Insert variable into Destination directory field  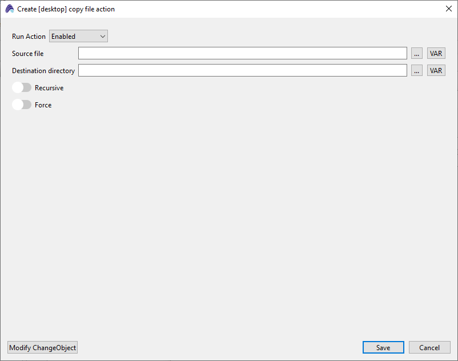click(436, 71)
